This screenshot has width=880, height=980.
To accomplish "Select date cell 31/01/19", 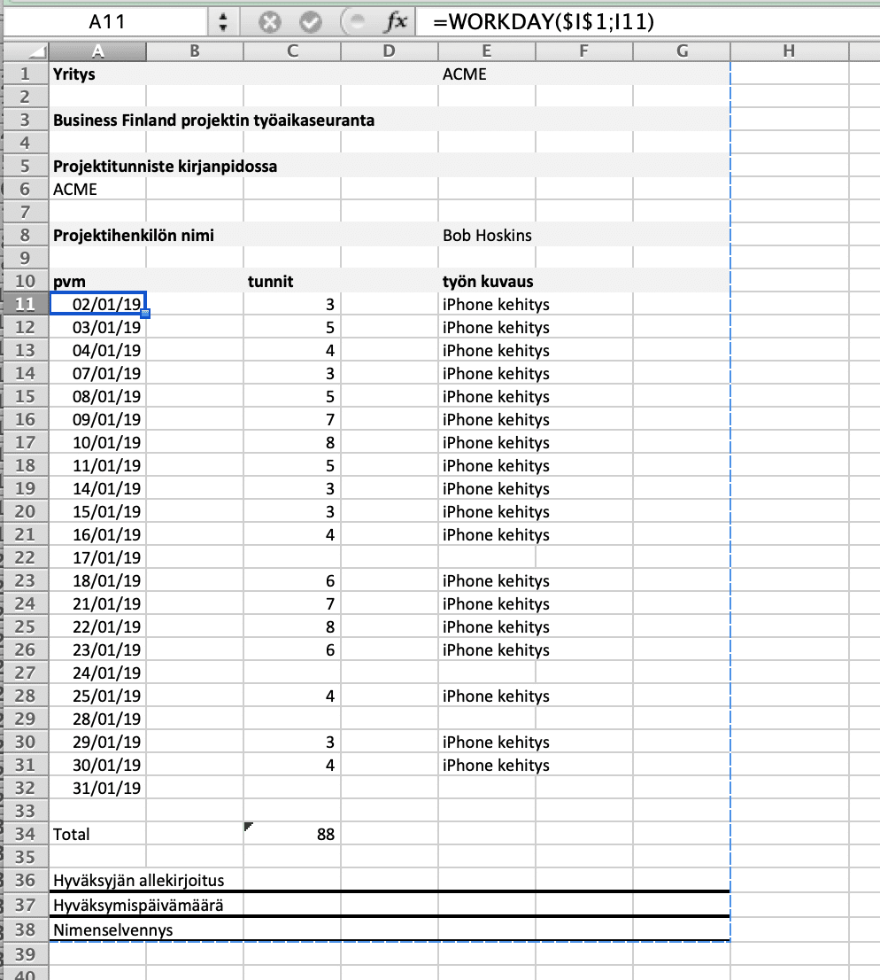I will pyautogui.click(x=97, y=788).
